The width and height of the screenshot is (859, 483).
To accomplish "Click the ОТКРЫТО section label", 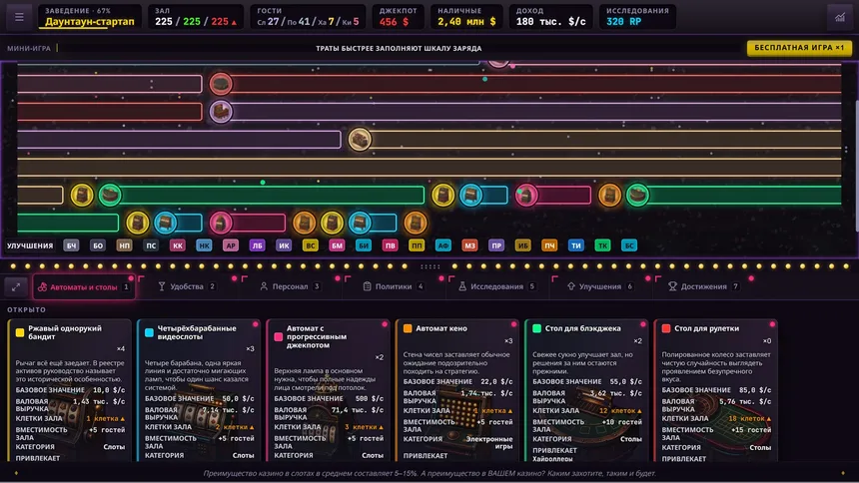I will point(26,309).
